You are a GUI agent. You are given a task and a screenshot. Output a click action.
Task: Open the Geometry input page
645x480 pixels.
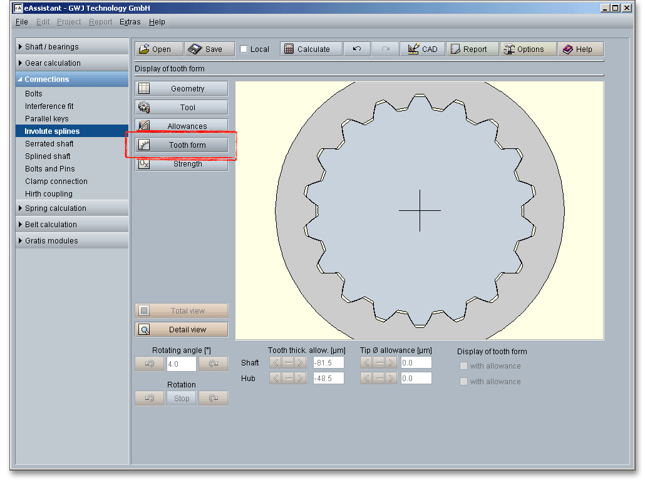(x=182, y=89)
